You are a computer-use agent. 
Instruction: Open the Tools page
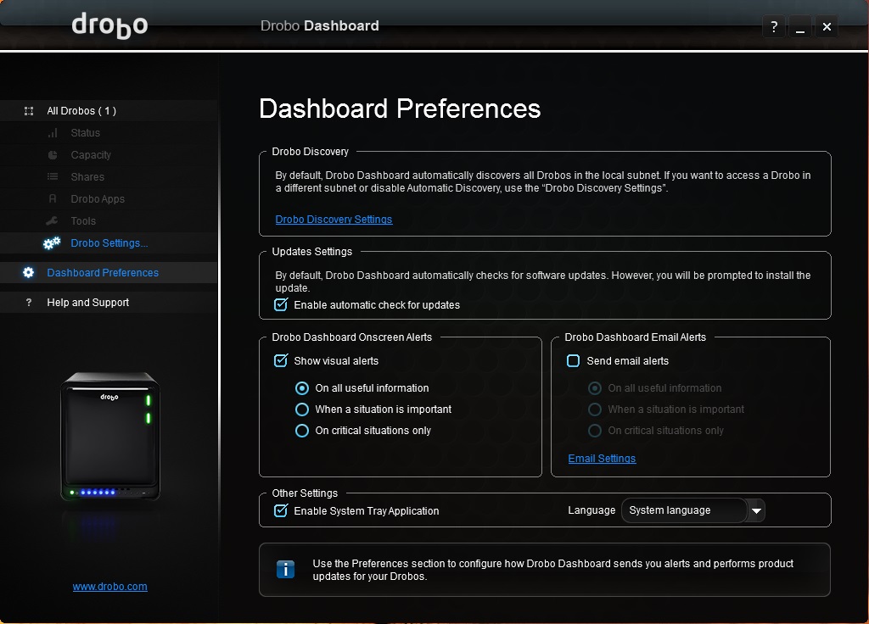(x=83, y=221)
